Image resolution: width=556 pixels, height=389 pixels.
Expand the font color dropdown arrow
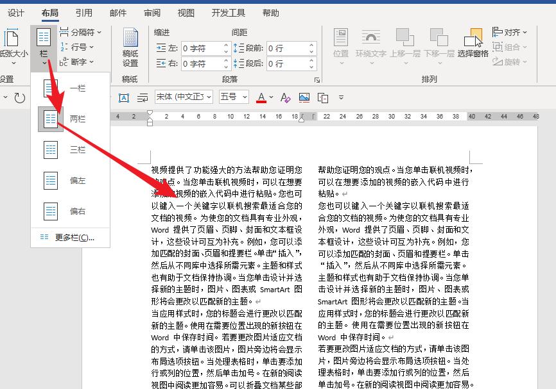270,97
